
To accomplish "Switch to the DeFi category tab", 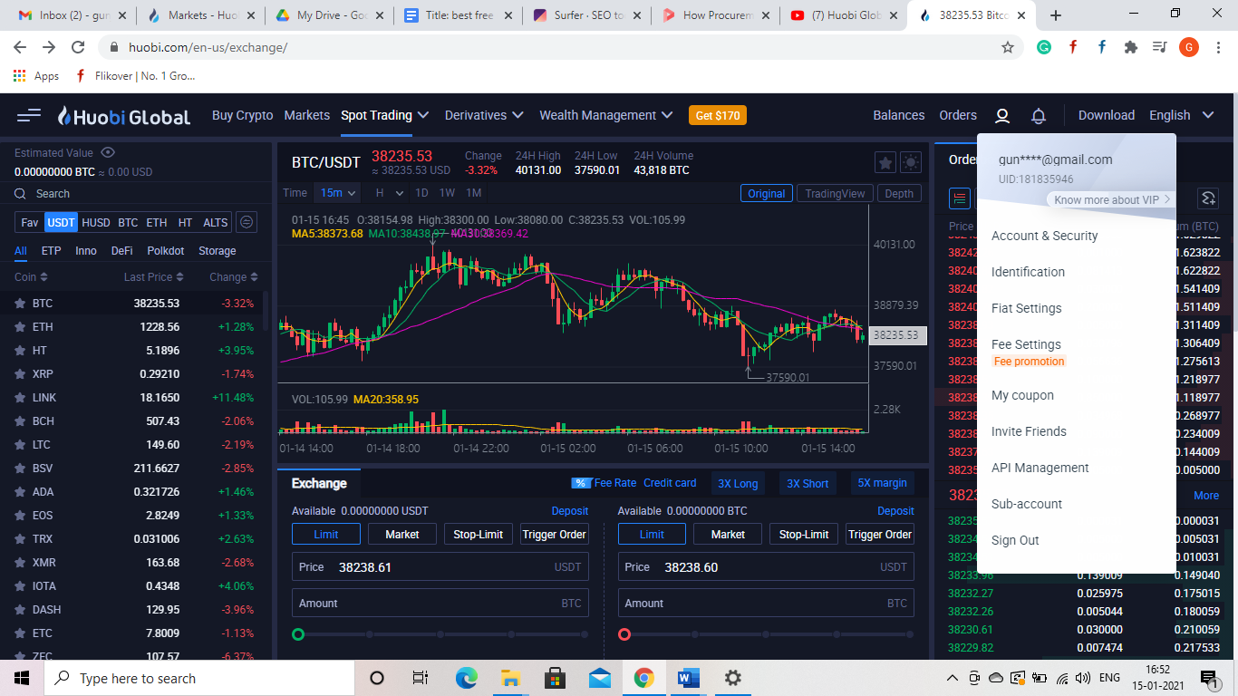I will coord(122,251).
